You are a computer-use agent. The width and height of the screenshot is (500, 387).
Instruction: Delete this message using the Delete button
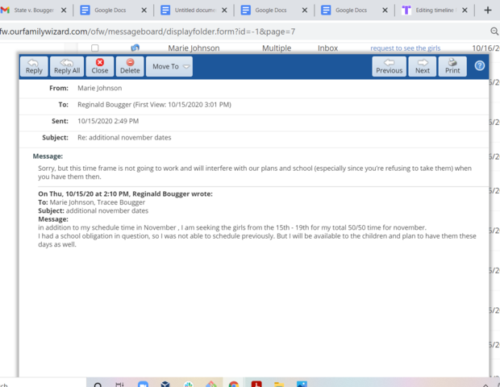pyautogui.click(x=130, y=67)
